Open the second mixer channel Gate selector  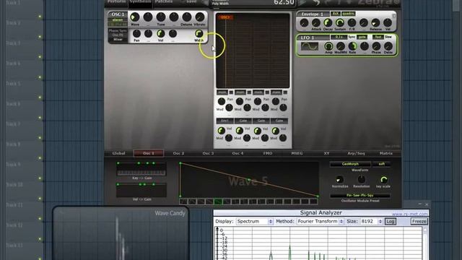243,121
